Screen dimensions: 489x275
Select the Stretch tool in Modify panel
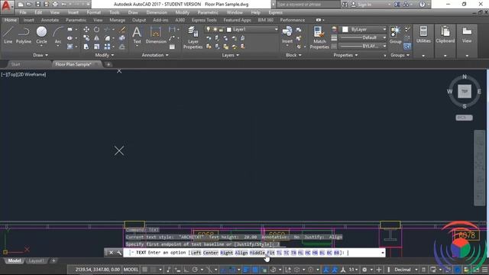tap(86, 47)
